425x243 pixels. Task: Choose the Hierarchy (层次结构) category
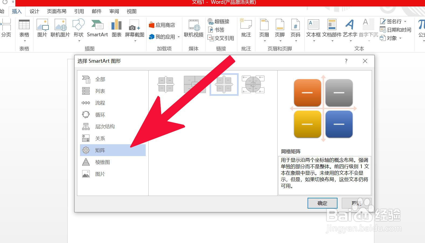point(113,126)
